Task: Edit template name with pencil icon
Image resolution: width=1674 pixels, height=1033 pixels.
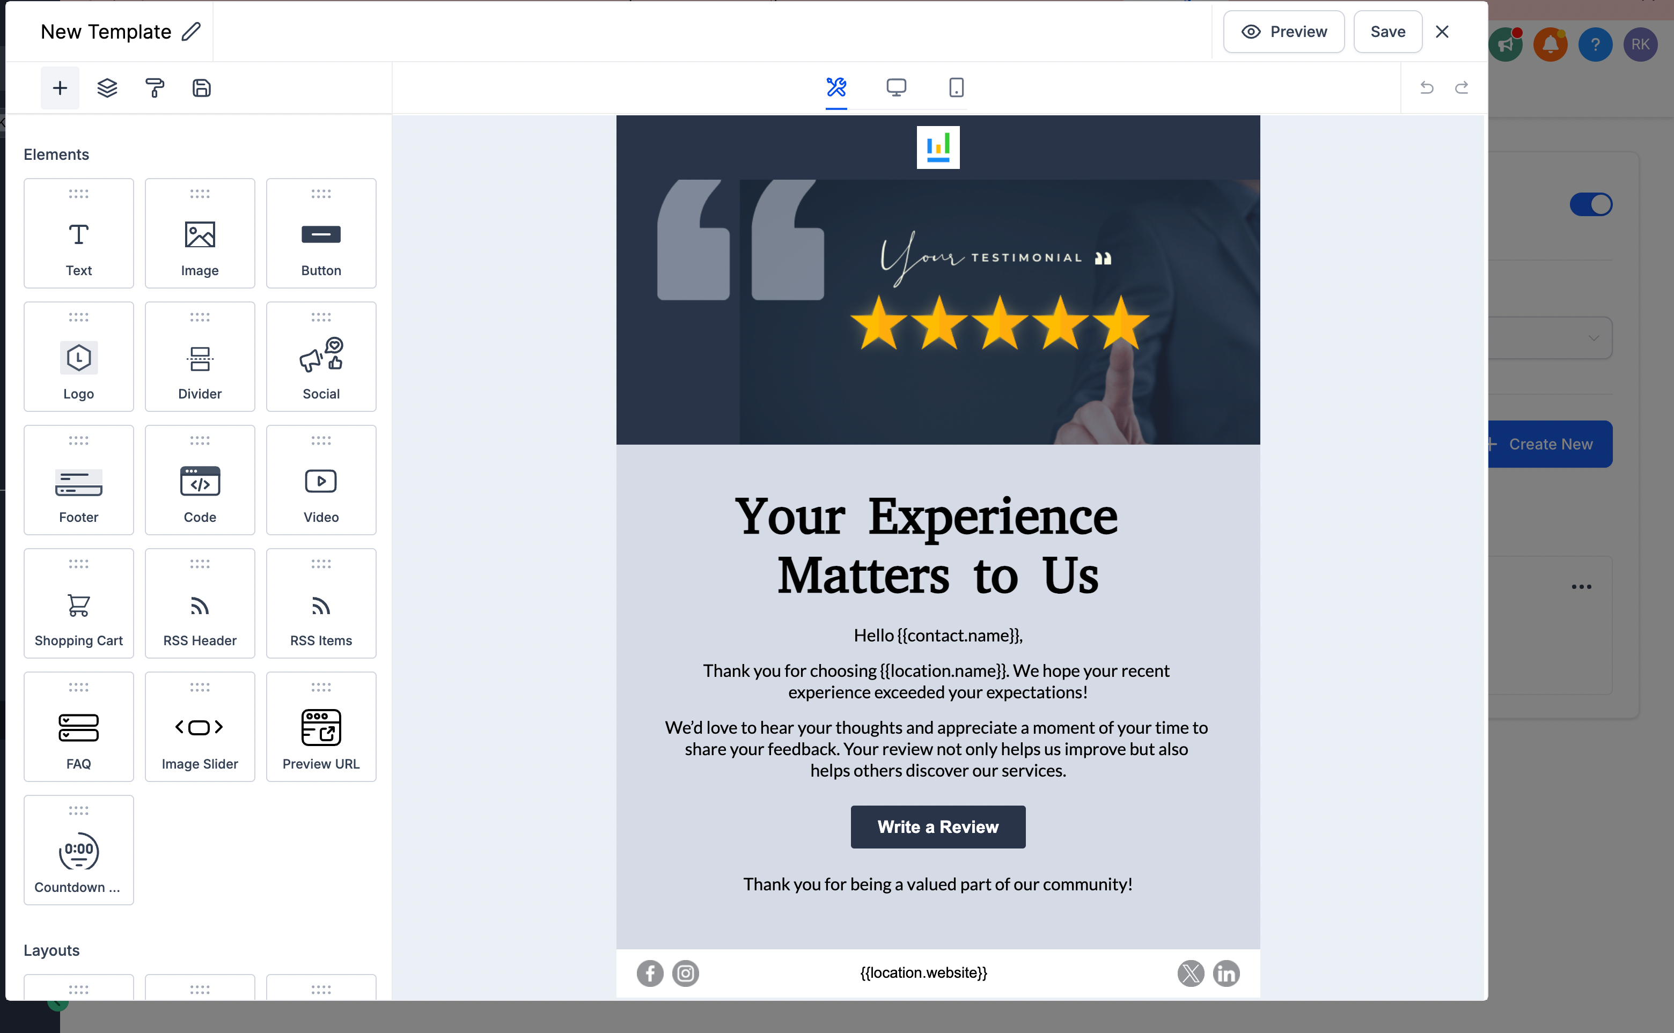Action: [192, 32]
